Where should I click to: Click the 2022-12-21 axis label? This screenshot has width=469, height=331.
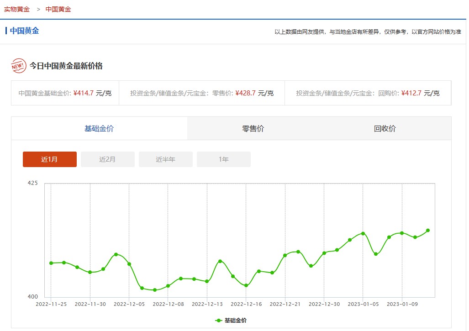pos(285,304)
